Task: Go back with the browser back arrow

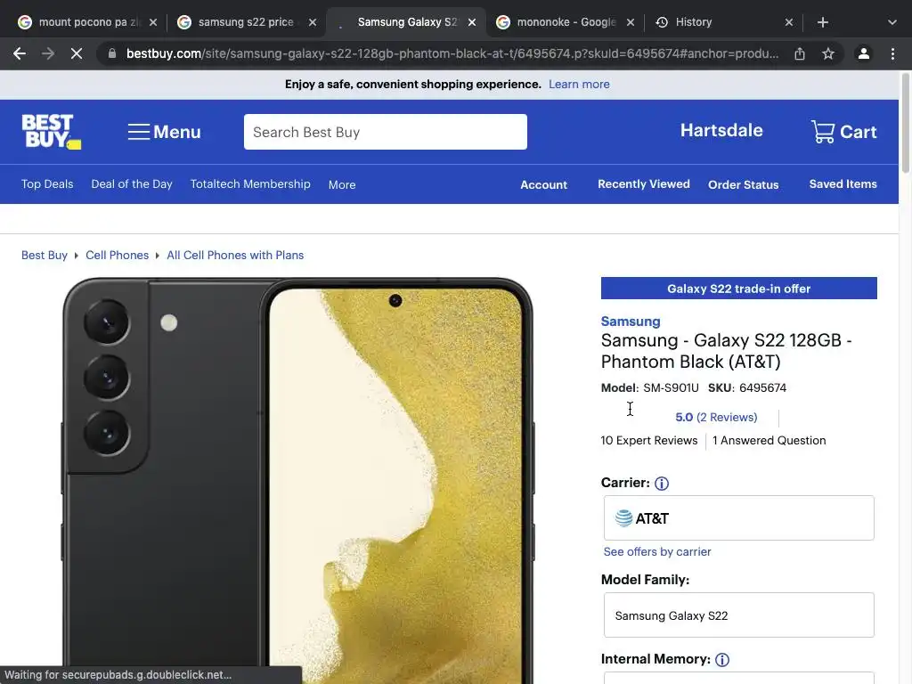Action: tap(20, 53)
